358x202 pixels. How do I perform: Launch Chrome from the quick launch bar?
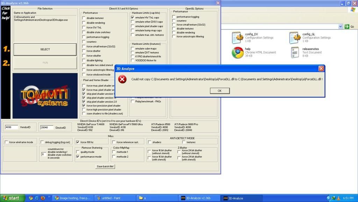click(31, 198)
